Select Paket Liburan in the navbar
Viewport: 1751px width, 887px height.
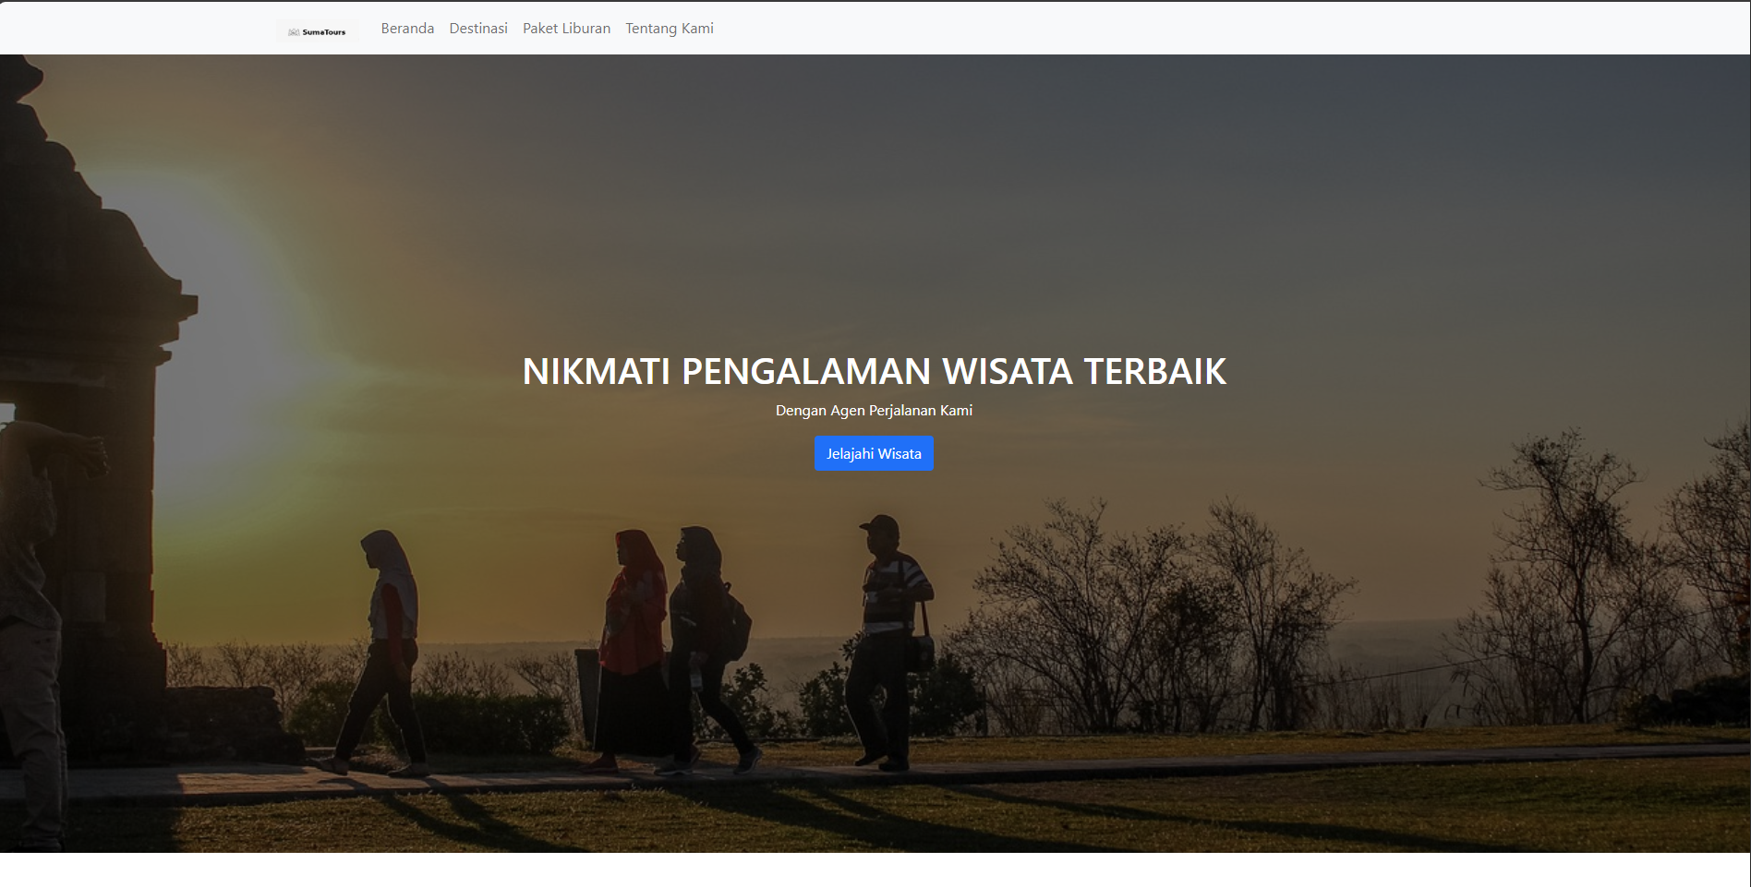tap(566, 29)
